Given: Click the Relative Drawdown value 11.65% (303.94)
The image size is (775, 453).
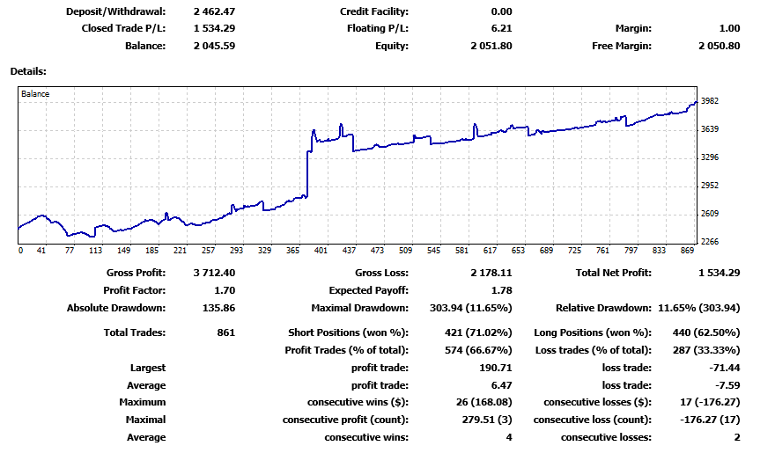Looking at the screenshot, I should (x=699, y=308).
